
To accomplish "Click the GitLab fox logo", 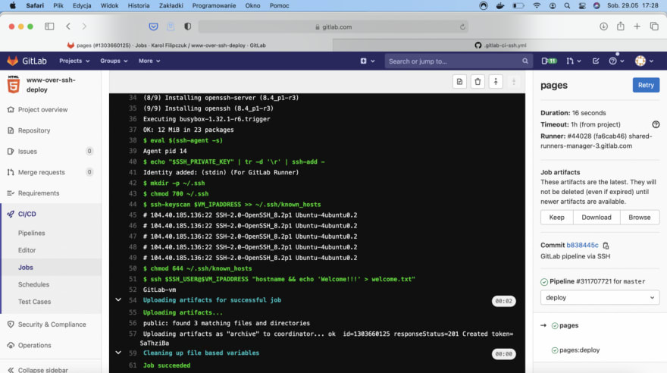I will (x=12, y=61).
